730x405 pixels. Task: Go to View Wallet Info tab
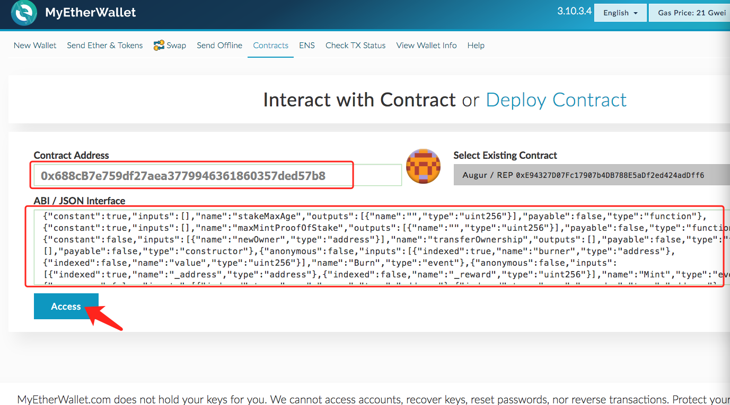(x=426, y=46)
